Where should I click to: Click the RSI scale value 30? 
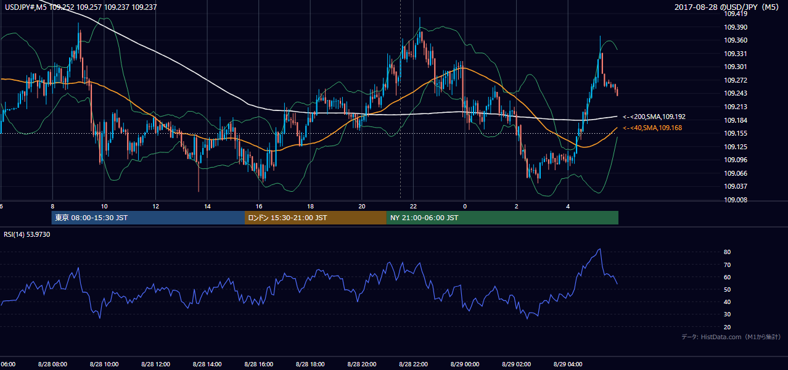[728, 314]
